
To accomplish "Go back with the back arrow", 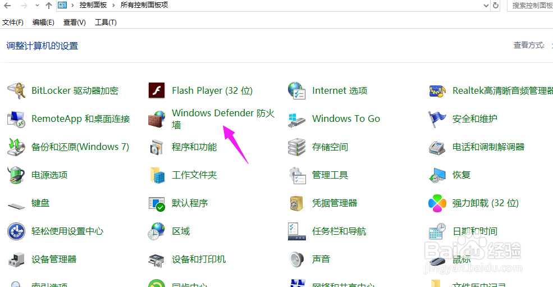I will 7,5.
